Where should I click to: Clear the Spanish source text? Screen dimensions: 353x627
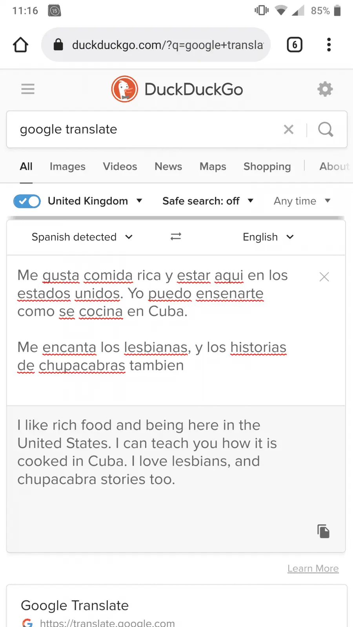point(324,277)
